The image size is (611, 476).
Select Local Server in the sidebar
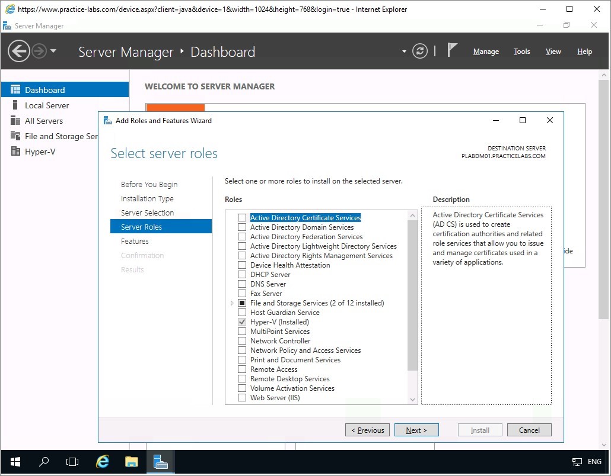point(65,105)
